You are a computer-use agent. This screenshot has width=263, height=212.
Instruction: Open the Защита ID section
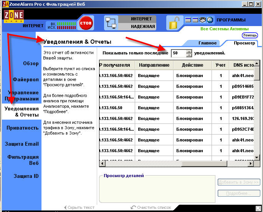pyautogui.click(x=26, y=176)
